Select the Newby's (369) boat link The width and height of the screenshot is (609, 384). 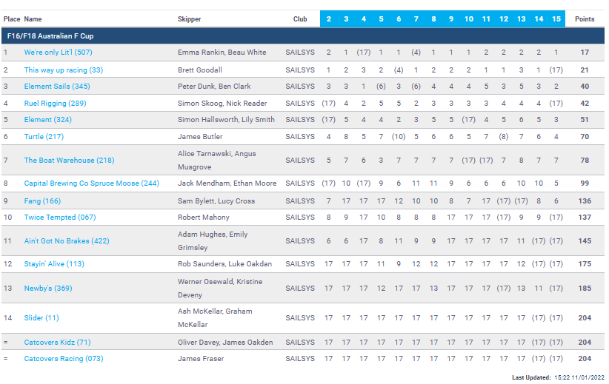tap(48, 289)
